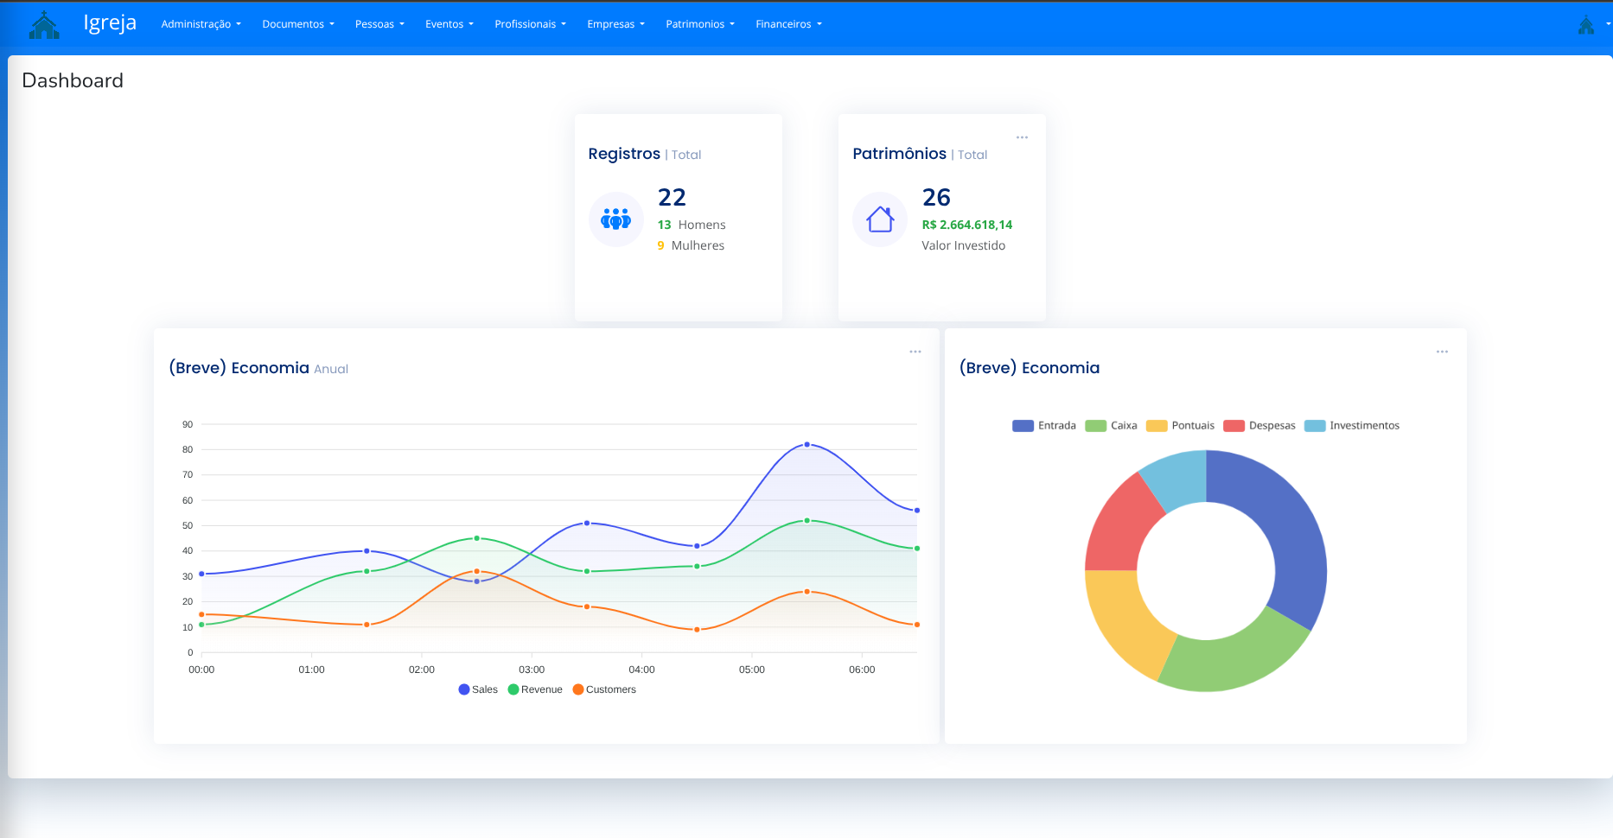
Task: Click the Sales legend dot below the line chart
Action: coord(463,689)
